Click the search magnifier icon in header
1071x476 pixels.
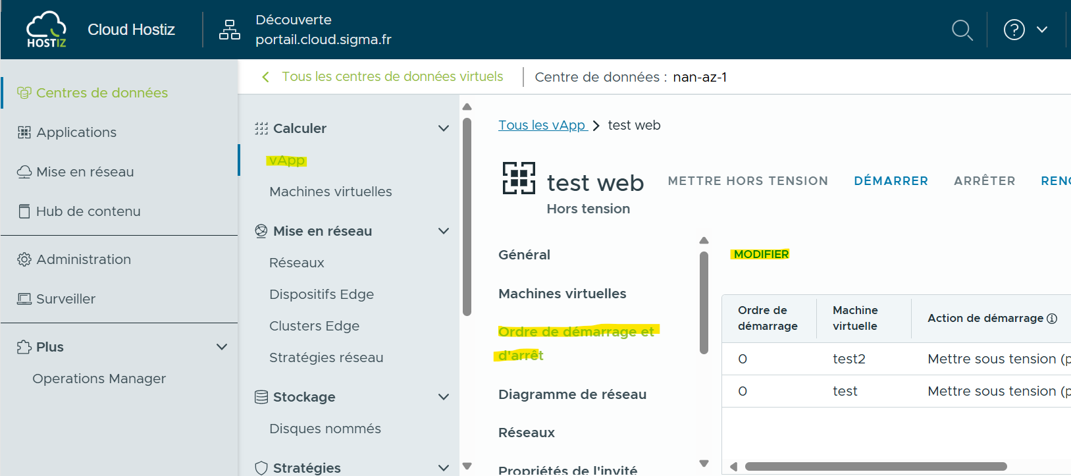click(962, 30)
